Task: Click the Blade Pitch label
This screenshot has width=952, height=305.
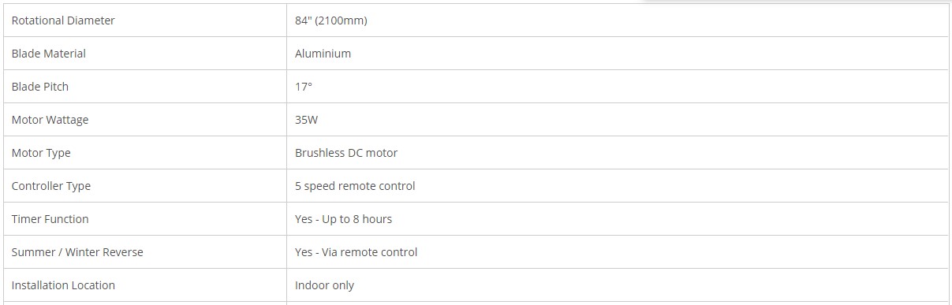Action: point(40,87)
